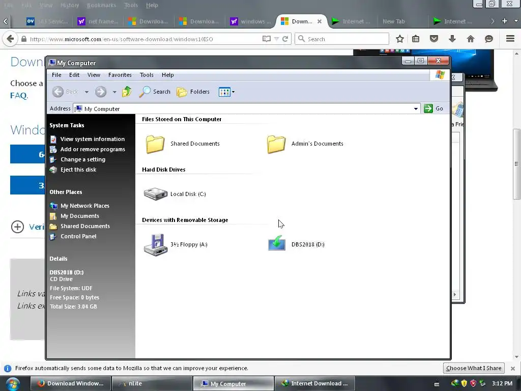Open the View menu in My Computer
The image size is (521, 391).
pyautogui.click(x=94, y=75)
